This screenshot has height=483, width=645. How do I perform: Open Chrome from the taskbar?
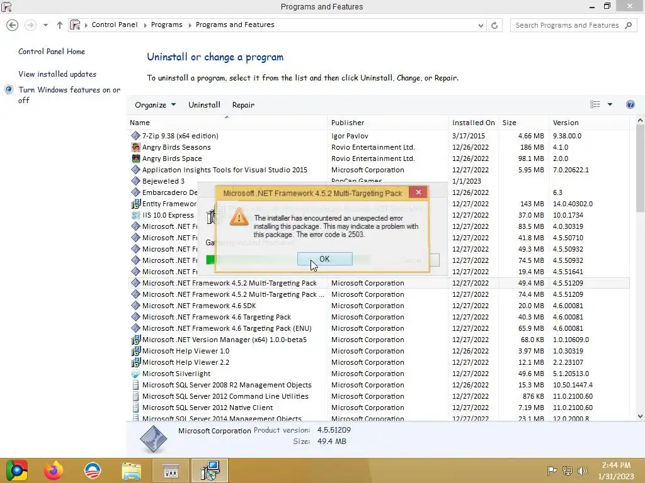point(17,470)
